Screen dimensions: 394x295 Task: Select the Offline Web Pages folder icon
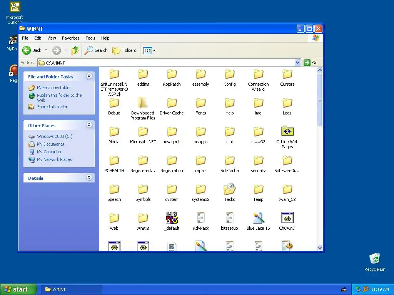[x=287, y=131]
